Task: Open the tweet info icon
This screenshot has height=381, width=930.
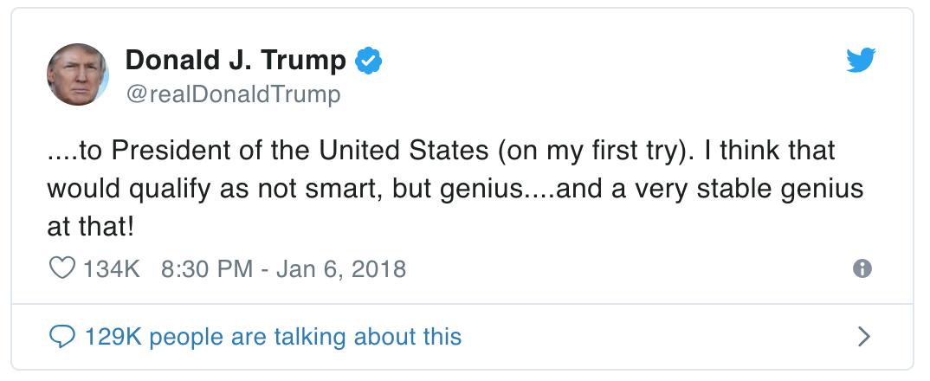Action: (x=862, y=268)
